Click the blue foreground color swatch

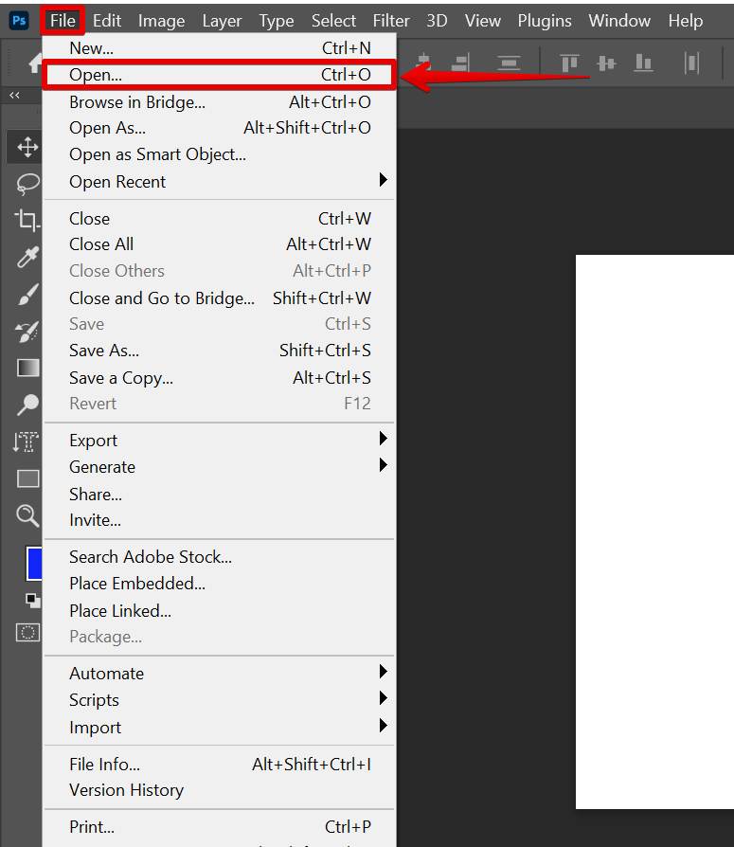(34, 564)
